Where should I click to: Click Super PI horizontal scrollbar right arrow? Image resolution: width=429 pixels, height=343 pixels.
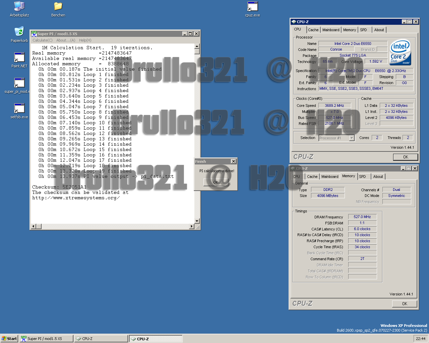click(x=192, y=226)
